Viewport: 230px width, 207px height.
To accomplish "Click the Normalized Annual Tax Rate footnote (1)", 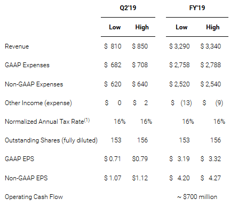I will click(87, 120).
